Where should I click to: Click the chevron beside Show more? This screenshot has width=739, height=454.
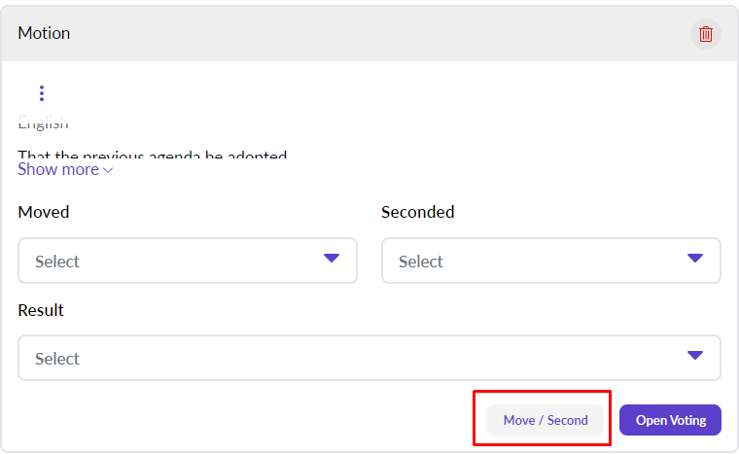coord(108,170)
